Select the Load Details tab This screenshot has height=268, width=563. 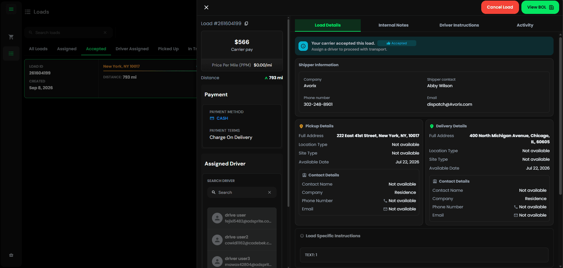328,25
